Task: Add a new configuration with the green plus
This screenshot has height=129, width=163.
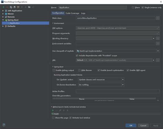Action: pyautogui.click(x=3, y=7)
